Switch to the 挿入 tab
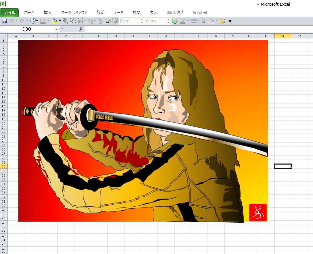Viewport: 313px width, 254px height. coord(47,13)
